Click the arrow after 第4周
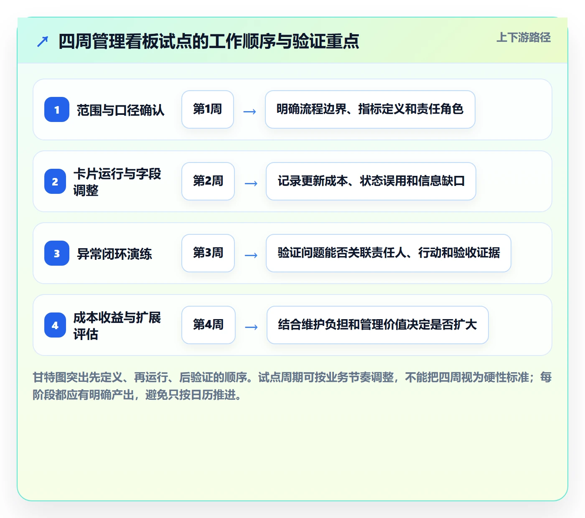The image size is (585, 518). pyautogui.click(x=251, y=327)
